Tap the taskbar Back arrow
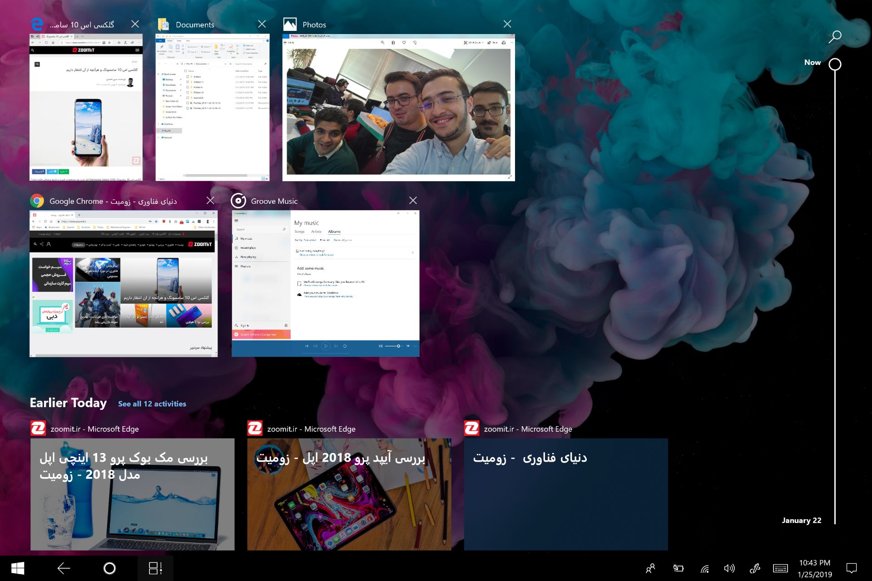The image size is (872, 581). [x=64, y=568]
